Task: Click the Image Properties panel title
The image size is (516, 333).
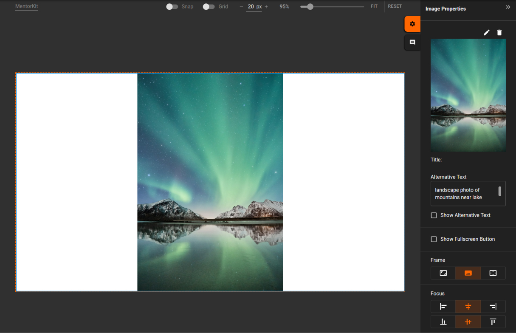Action: pos(446,8)
